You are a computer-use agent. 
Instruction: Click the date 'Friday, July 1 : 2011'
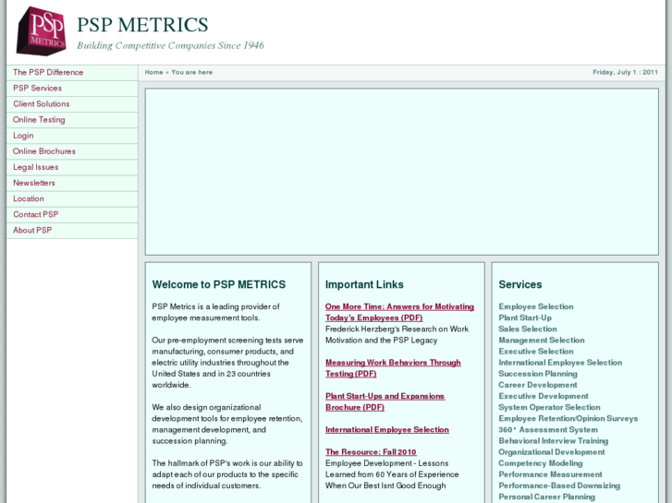pos(625,72)
